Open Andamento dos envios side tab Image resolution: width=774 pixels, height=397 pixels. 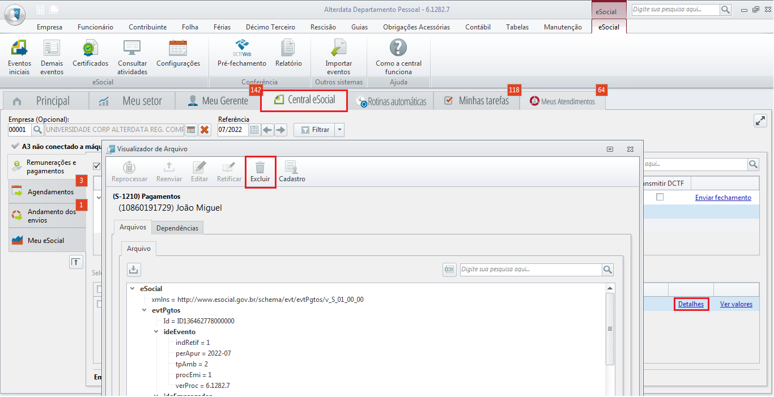(x=48, y=216)
